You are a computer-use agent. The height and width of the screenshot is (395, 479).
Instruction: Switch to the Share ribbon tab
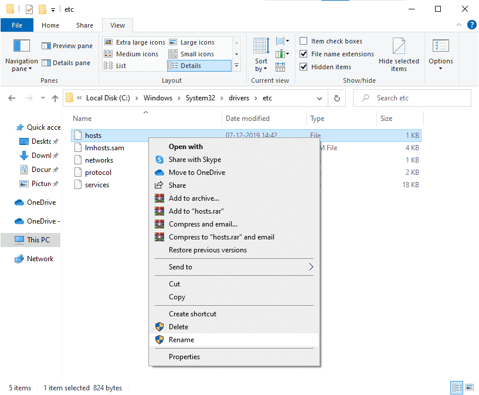(84, 25)
